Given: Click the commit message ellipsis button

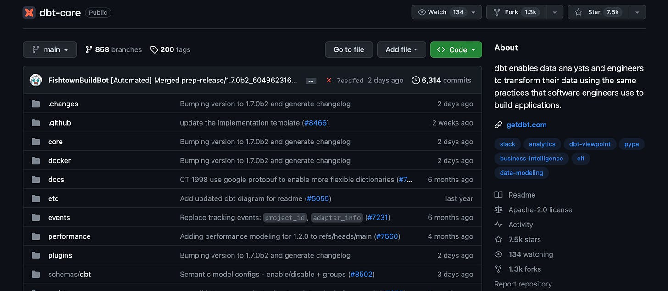Looking at the screenshot, I should (311, 81).
